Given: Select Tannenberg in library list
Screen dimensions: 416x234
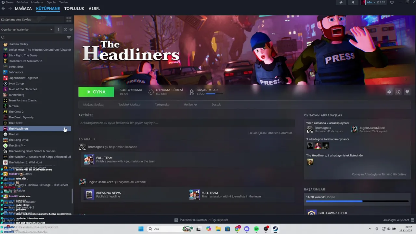Looking at the screenshot, I should pyautogui.click(x=16, y=95).
